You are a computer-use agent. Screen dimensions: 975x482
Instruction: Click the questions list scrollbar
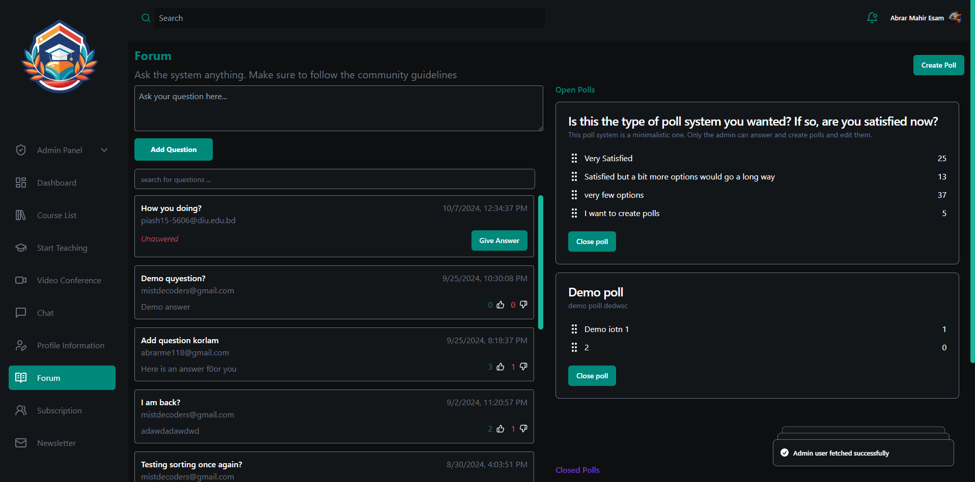coord(541,262)
